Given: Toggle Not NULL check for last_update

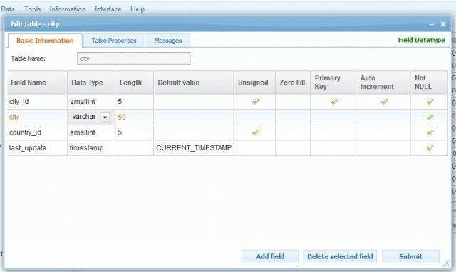Looking at the screenshot, I should coord(430,148).
